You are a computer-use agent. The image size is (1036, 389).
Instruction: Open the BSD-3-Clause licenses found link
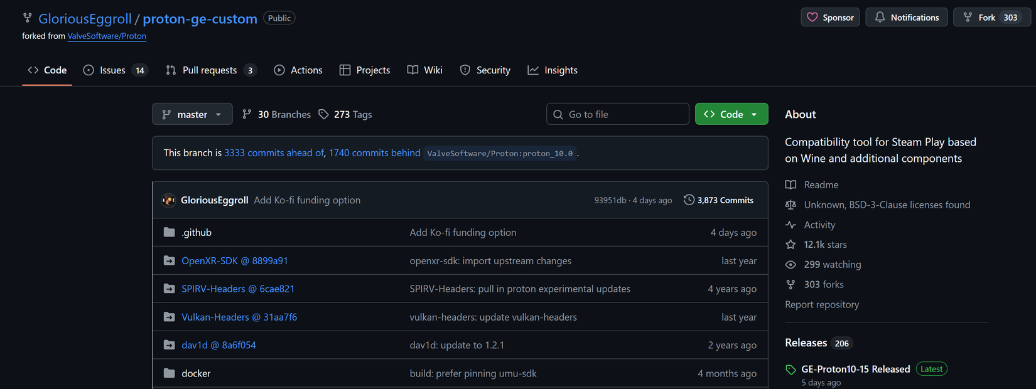pyautogui.click(x=887, y=205)
